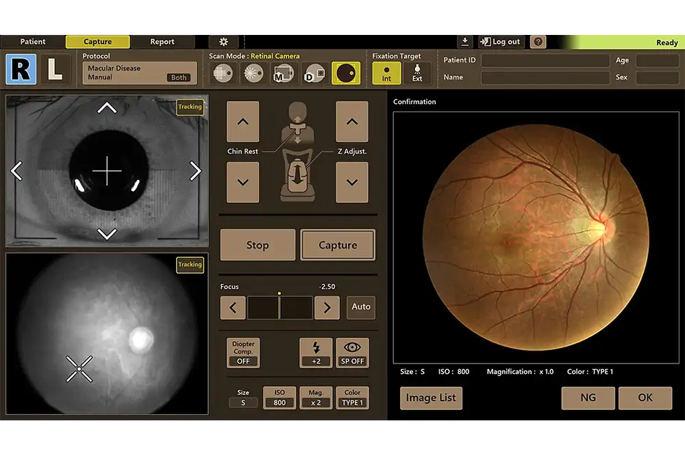
Task: Switch to the Patient tab
Action: pos(33,42)
